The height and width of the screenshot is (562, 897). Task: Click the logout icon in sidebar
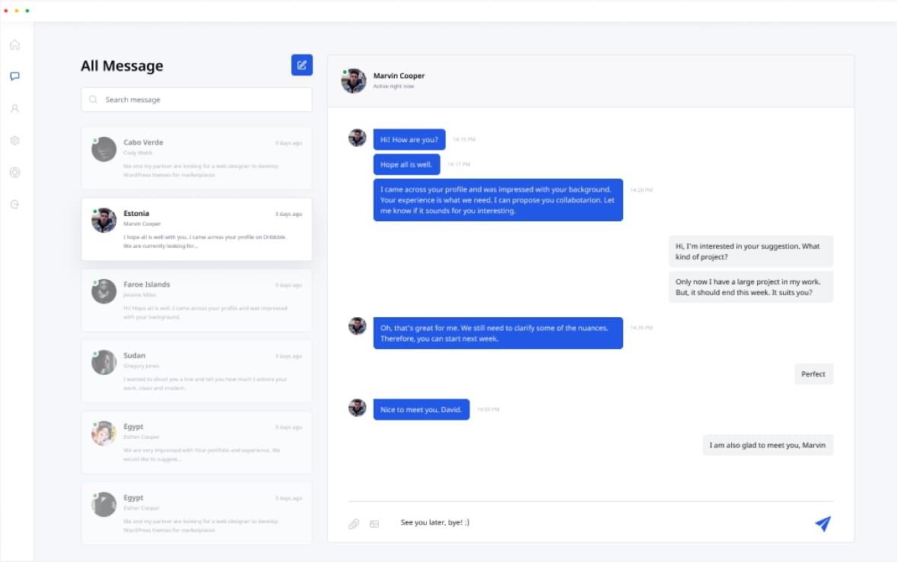14,205
